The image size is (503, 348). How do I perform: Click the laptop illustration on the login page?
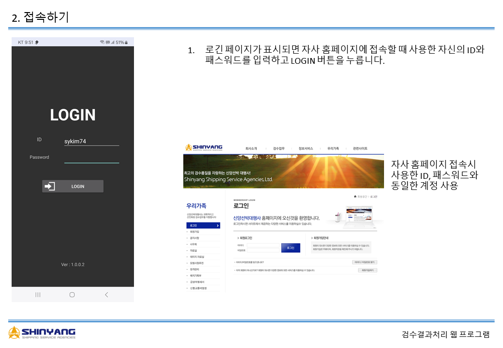359,217
